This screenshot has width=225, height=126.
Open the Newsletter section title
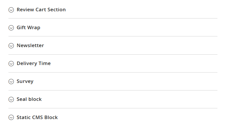[x=30, y=45]
